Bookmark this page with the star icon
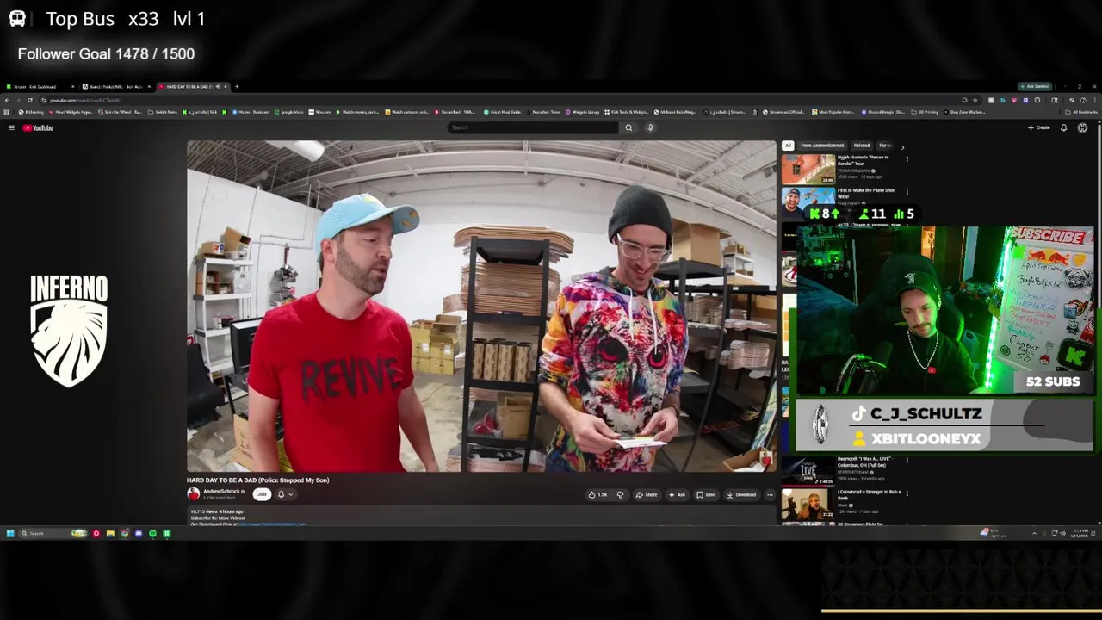The image size is (1102, 620). (975, 100)
